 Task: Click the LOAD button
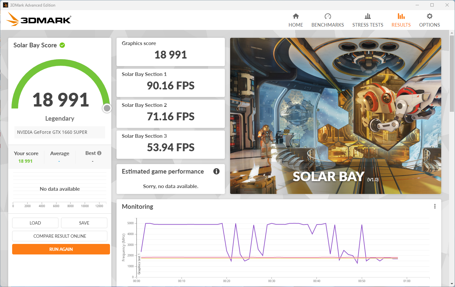(x=35, y=223)
